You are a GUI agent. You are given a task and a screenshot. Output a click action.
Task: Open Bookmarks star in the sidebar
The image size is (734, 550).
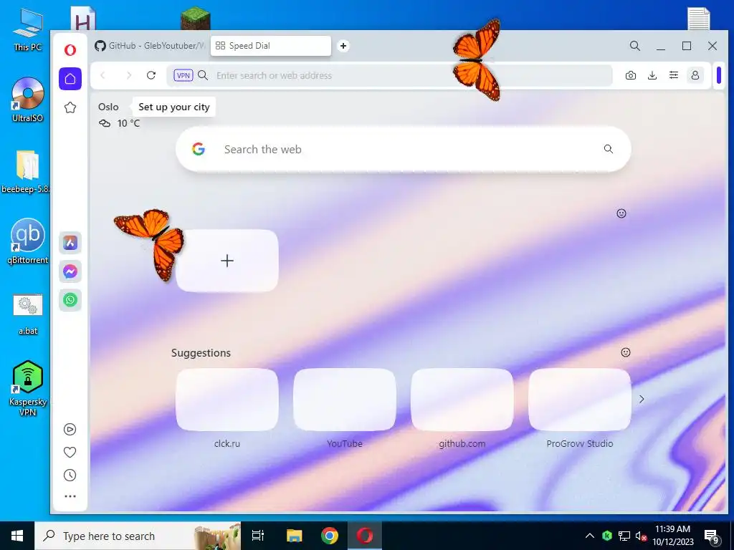click(70, 107)
